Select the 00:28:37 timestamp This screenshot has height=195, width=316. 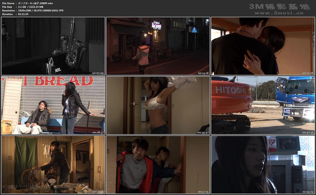(98, 132)
